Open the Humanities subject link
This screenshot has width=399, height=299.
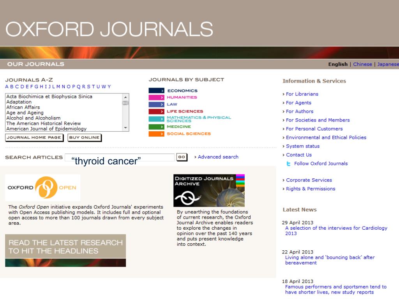(182, 97)
